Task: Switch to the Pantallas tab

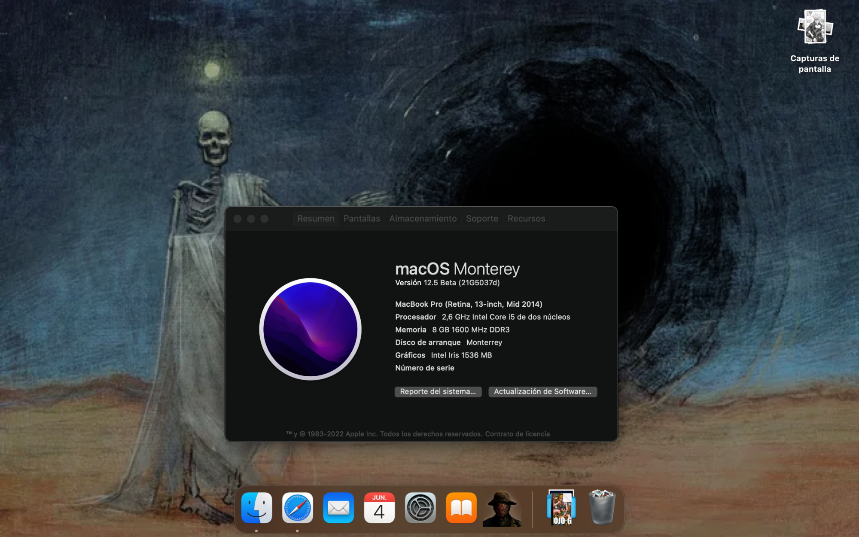Action: (x=362, y=219)
